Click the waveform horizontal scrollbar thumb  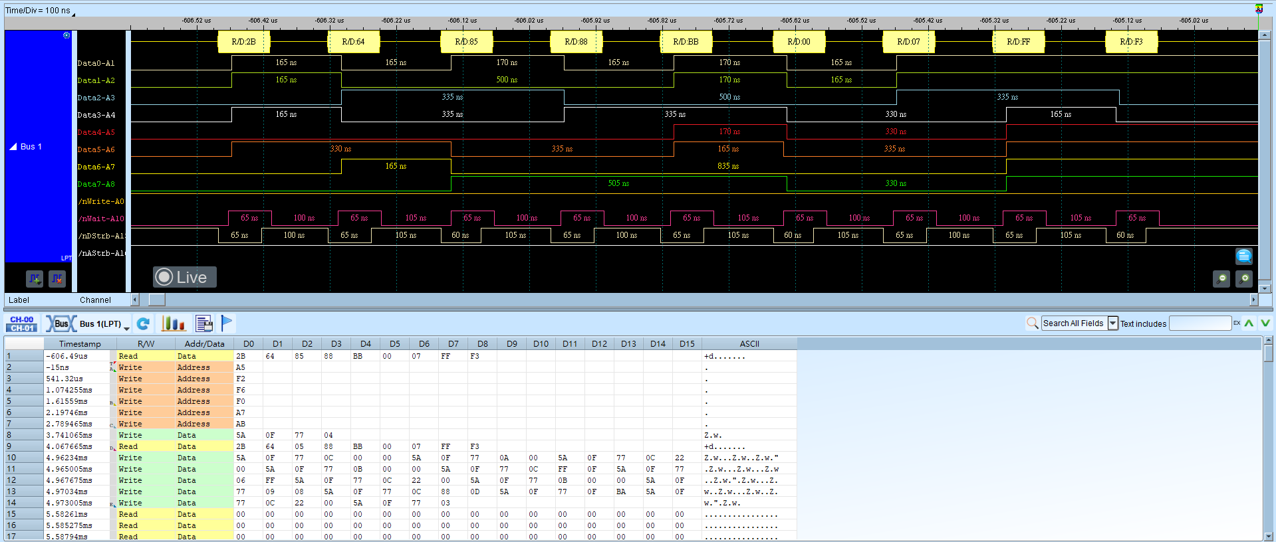click(157, 300)
